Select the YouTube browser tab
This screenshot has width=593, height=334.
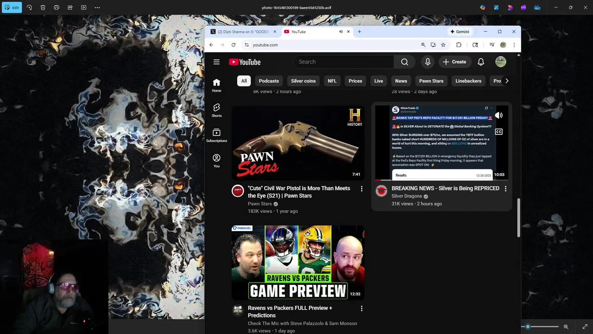[317, 32]
